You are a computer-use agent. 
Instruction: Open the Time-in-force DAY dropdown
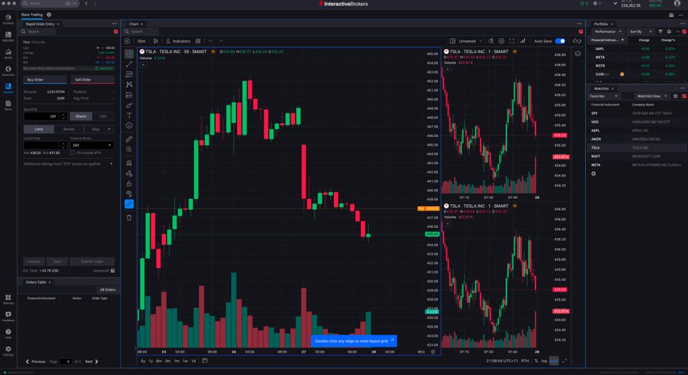[91, 145]
